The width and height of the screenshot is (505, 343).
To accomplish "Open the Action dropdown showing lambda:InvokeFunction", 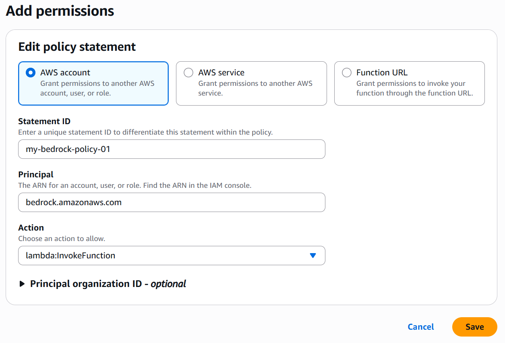I will [165, 256].
